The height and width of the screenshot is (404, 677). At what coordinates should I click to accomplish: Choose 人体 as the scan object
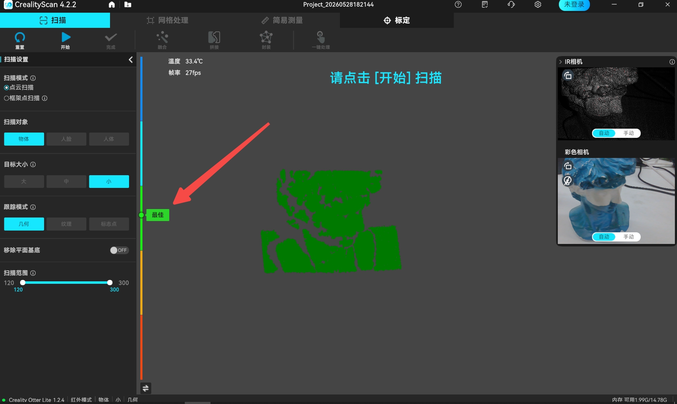[x=109, y=139]
